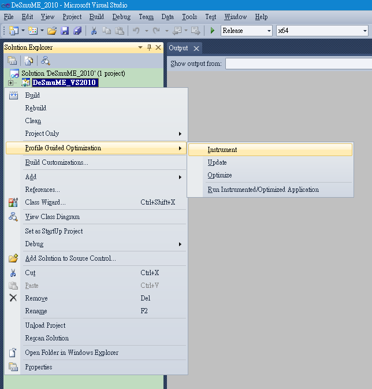Choose Add Solution to Source Control...
This screenshot has height=389, width=372.
point(96,258)
